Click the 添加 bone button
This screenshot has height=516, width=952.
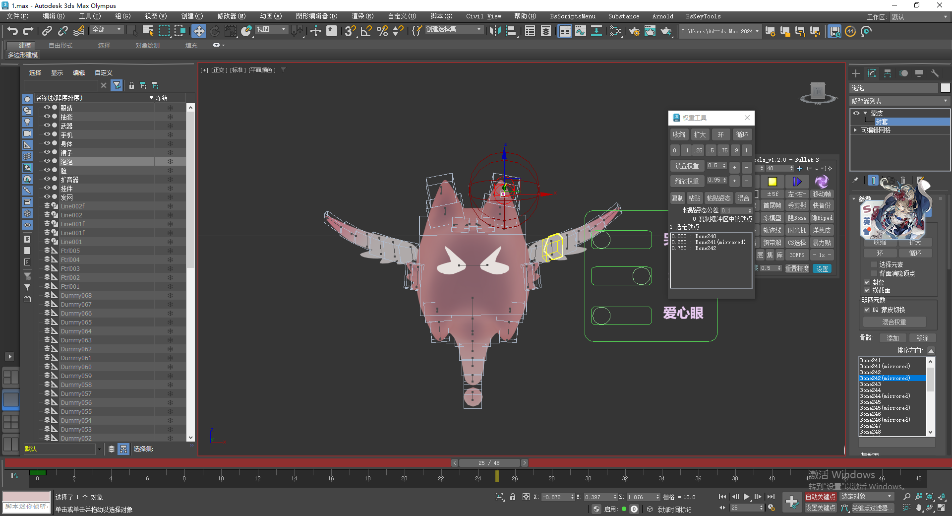coord(892,338)
